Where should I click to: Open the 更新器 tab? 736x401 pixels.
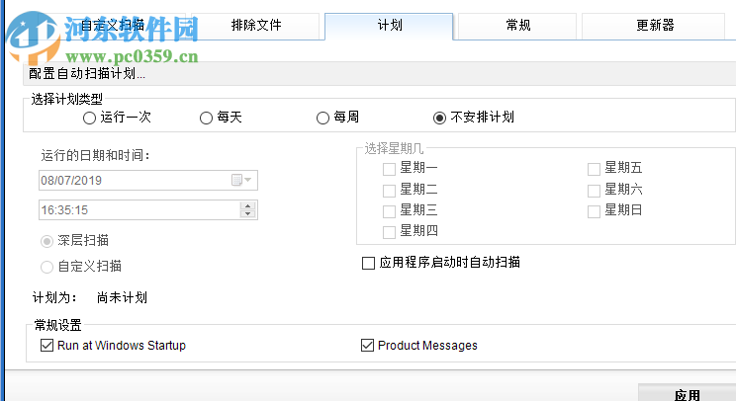[654, 26]
